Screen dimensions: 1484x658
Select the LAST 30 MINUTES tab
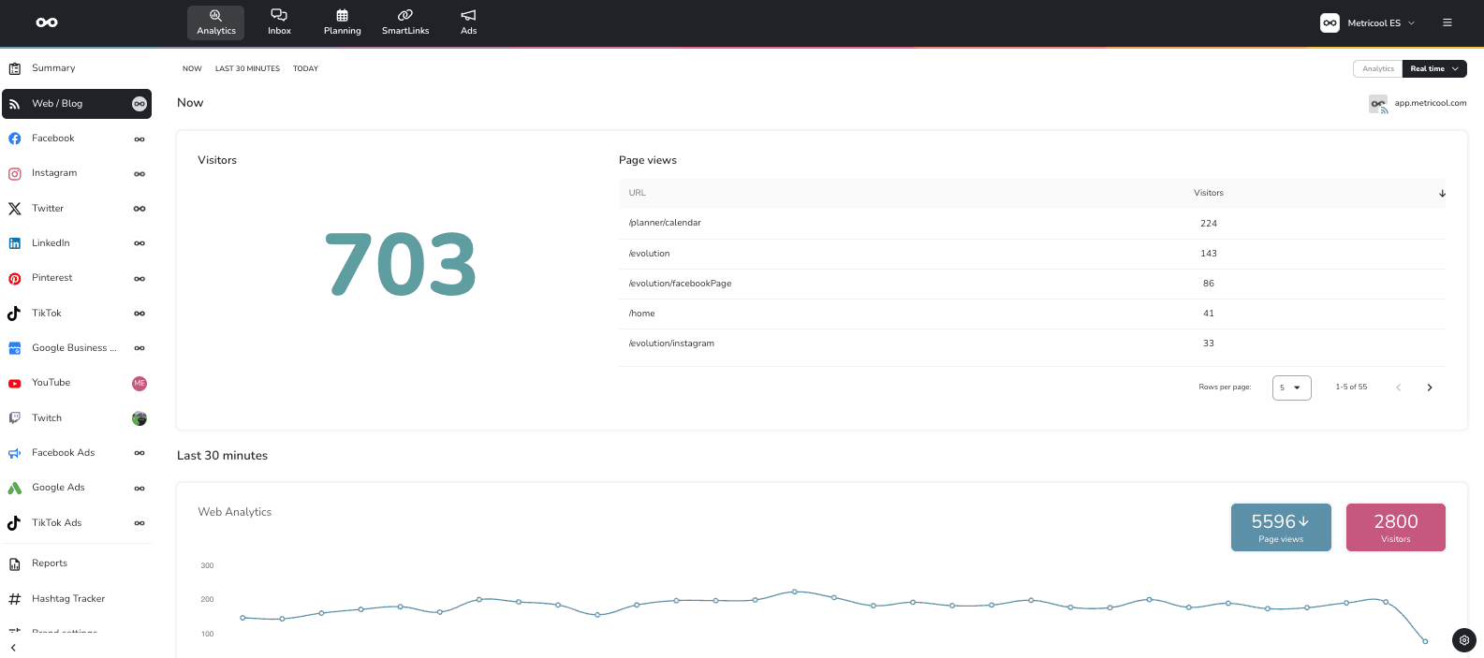tap(247, 69)
